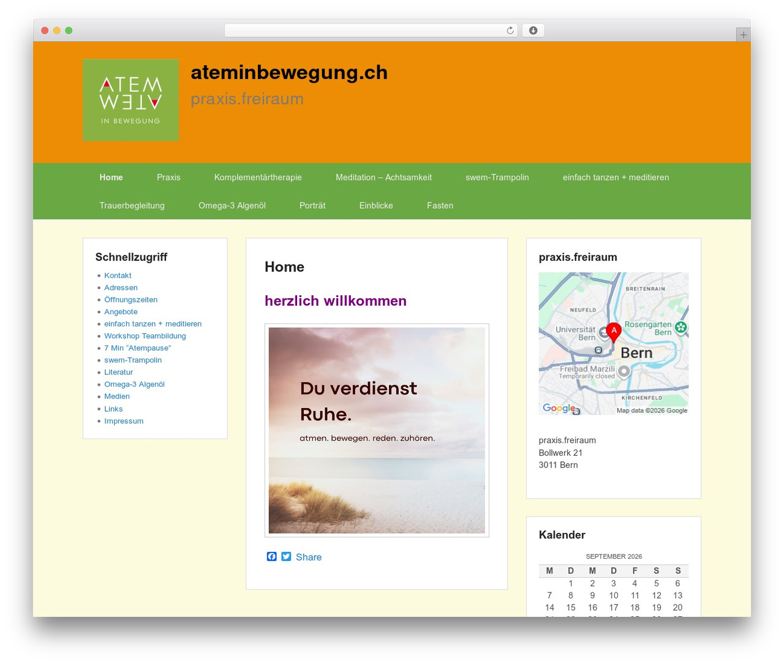
Task: Click the Freibad Marzili map pin
Action: point(624,371)
